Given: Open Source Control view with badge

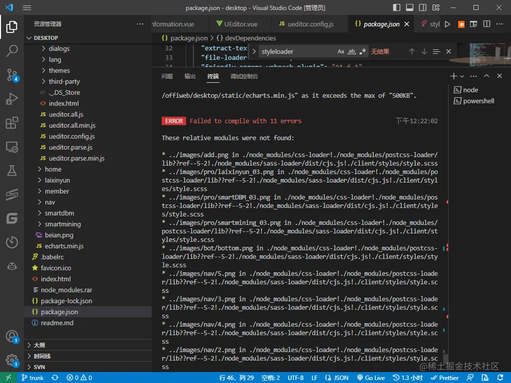Looking at the screenshot, I should coord(12,75).
